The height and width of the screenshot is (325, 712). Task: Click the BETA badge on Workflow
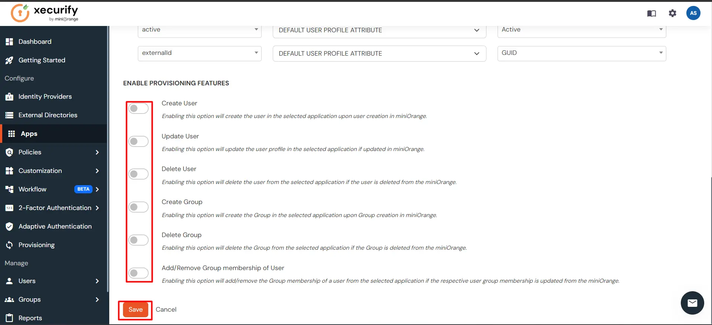[x=83, y=189]
